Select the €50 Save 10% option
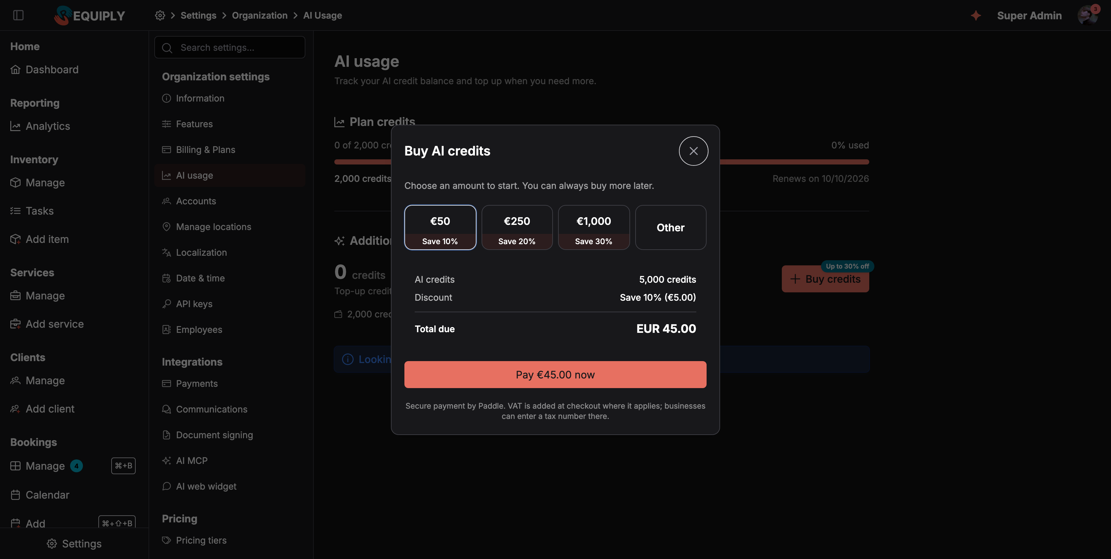The image size is (1111, 559). click(440, 227)
